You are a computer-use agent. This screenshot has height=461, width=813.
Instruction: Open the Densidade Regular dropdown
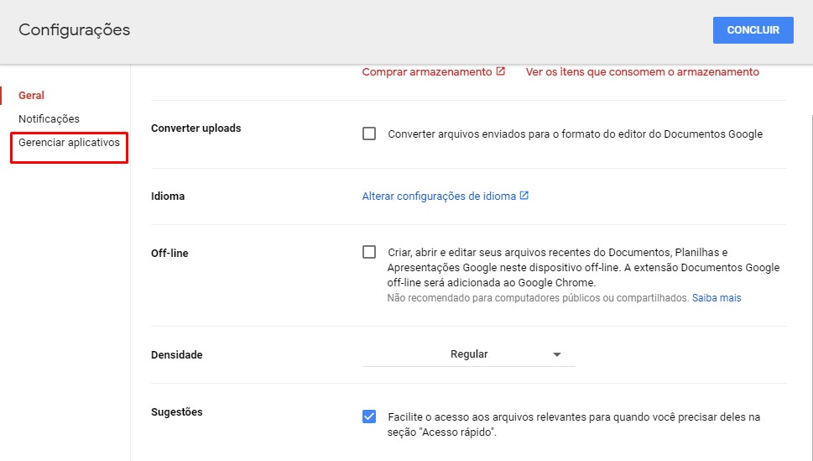[x=469, y=354]
